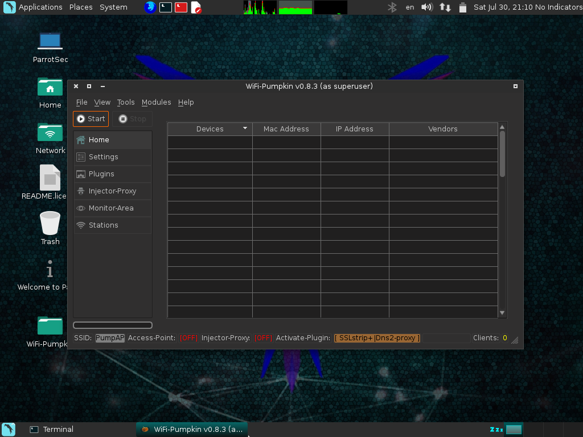
Task: Click the device table vertical scrollbar handle
Action: pos(502,154)
